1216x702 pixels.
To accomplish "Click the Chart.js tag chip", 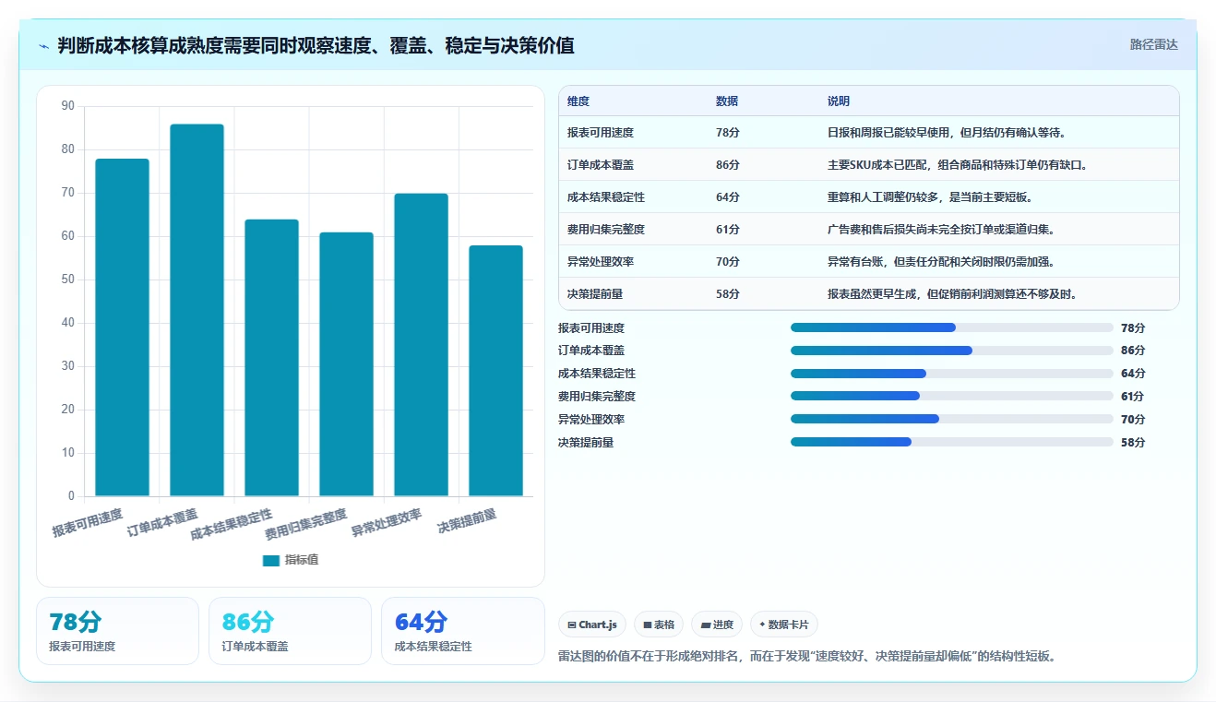I will pos(592,625).
